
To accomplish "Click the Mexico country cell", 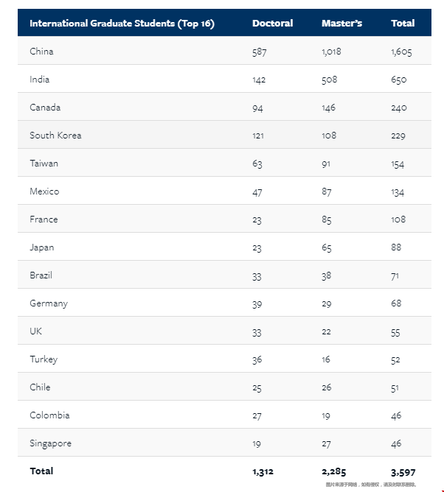I will coord(44,191).
